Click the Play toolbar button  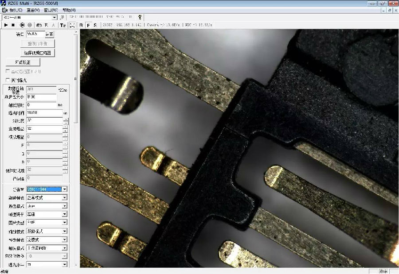6,25
